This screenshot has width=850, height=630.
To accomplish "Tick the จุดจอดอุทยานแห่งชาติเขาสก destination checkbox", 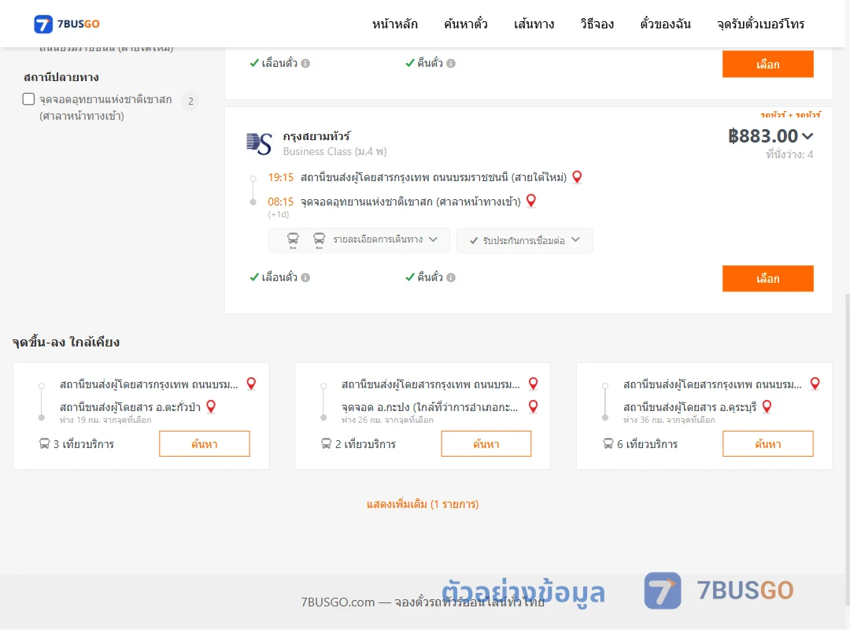I will pyautogui.click(x=29, y=99).
